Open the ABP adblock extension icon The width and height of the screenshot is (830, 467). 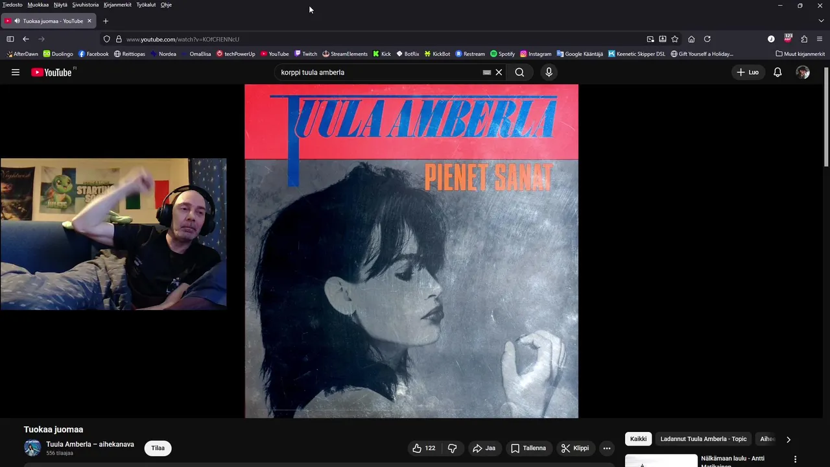[x=788, y=38]
